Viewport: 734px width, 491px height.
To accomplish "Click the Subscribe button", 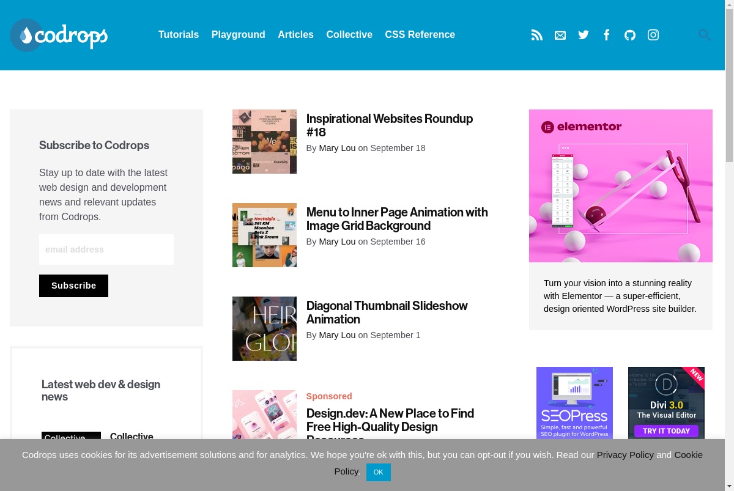I will click(x=73, y=286).
